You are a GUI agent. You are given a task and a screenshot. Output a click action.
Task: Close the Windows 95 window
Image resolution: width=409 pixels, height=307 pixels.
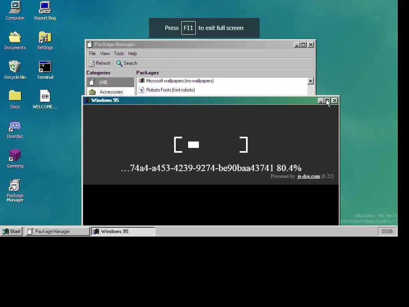coord(335,100)
